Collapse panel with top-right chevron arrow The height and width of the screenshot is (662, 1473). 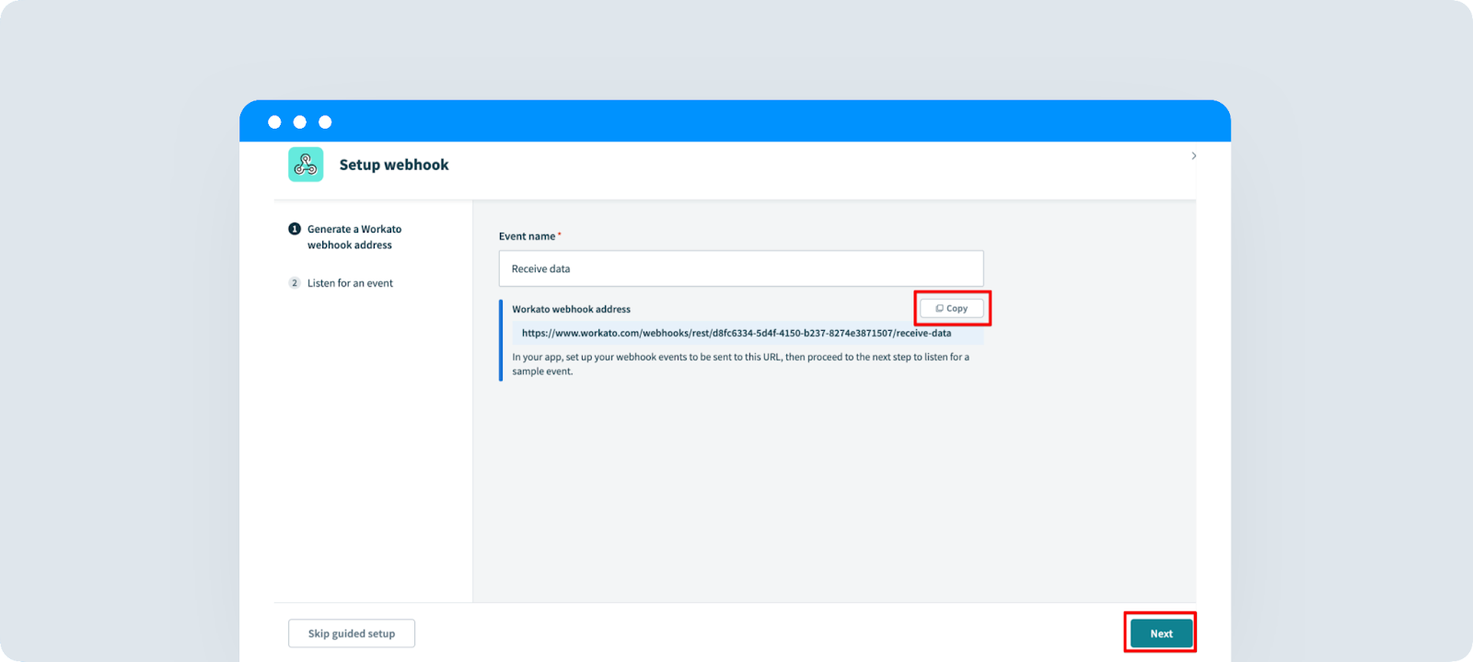(1194, 156)
